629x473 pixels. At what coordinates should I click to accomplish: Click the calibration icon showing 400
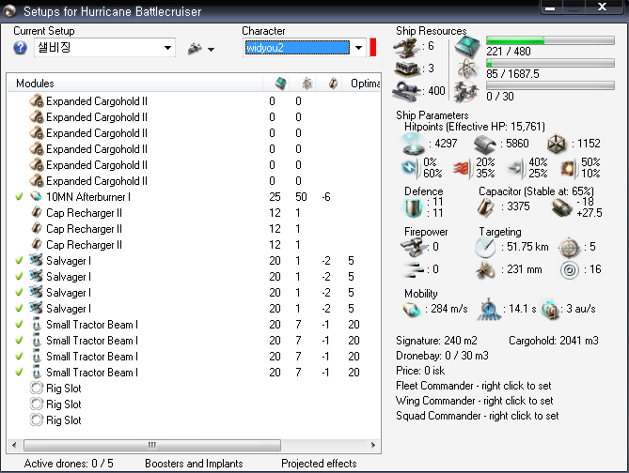coord(407,90)
